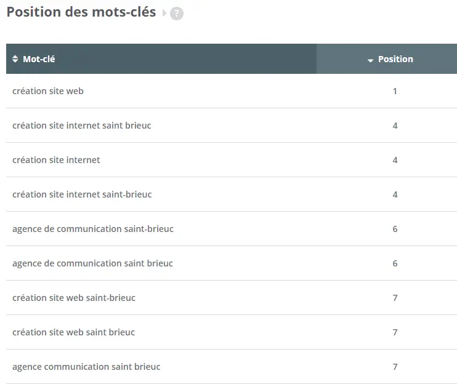457x384 pixels.
Task: Click position 6 for 'agence de communication saint brieuc'
Action: point(395,263)
